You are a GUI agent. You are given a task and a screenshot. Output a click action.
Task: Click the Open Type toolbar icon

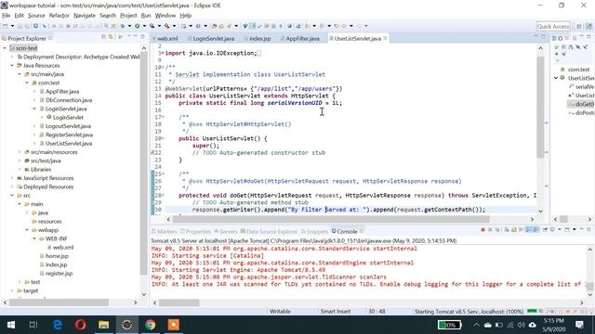(x=214, y=26)
